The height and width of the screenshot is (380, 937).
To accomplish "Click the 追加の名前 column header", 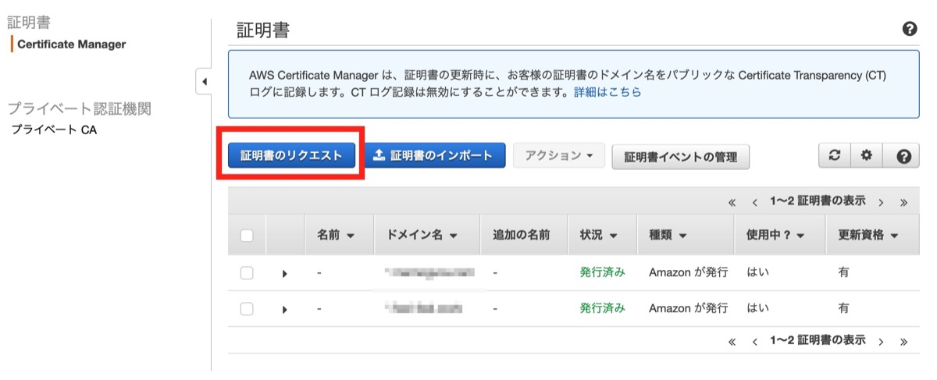I will 521,235.
